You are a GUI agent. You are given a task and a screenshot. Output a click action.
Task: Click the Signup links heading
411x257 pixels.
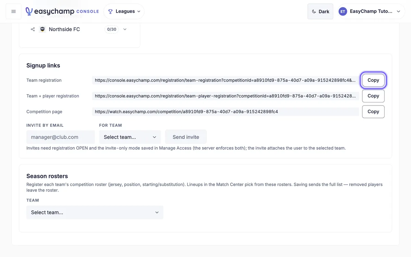click(x=43, y=65)
